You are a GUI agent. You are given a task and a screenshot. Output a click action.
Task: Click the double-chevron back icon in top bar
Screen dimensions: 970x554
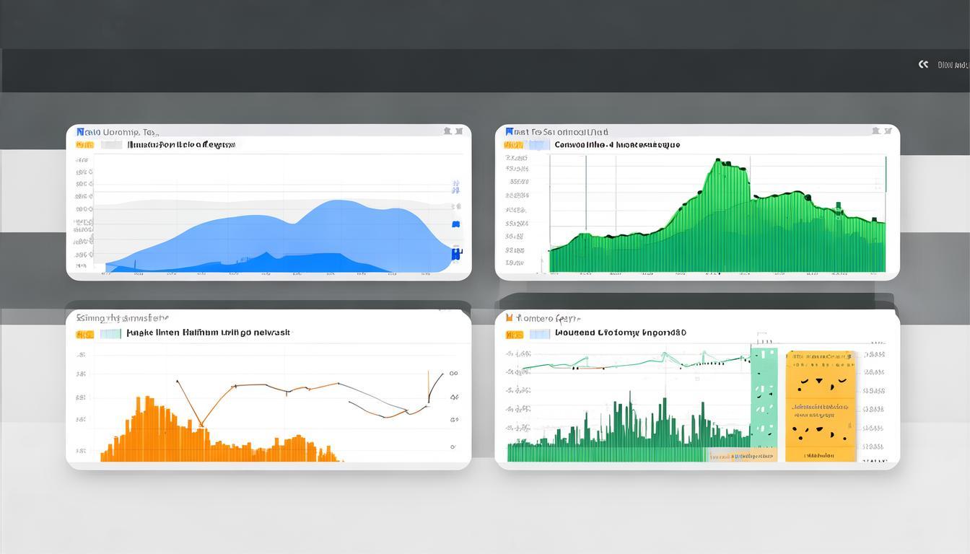coord(923,65)
